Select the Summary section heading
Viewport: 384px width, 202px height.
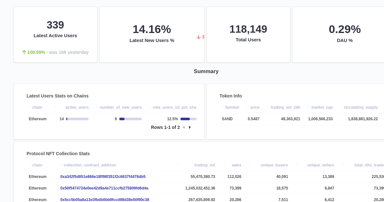click(206, 71)
